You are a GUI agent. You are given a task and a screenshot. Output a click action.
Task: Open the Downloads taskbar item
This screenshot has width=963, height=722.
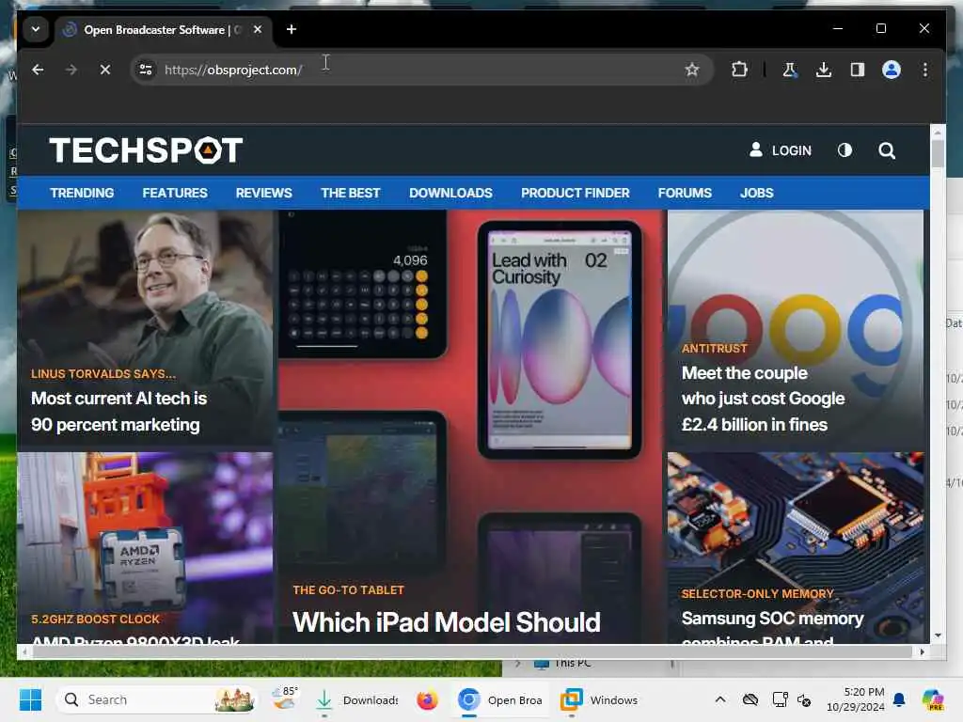pos(357,699)
